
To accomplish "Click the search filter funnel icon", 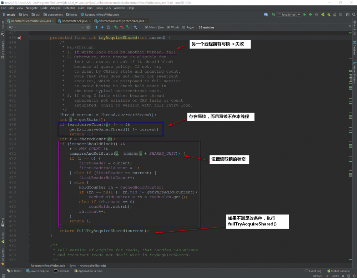I will (x=135, y=27).
